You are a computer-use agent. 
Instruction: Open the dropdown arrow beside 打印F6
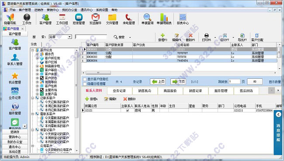[x=215, y=38]
